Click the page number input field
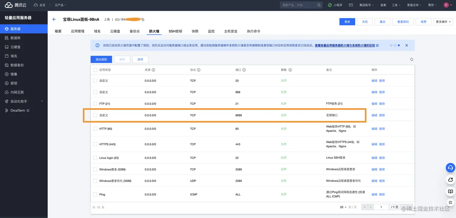456x218 pixels. point(381,207)
